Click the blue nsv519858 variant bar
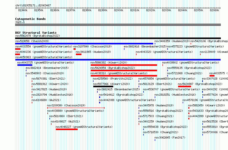 (84, 44)
